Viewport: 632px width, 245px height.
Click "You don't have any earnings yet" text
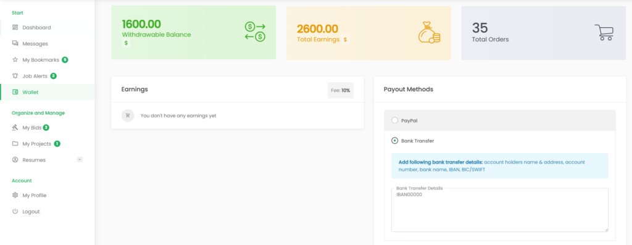point(178,115)
